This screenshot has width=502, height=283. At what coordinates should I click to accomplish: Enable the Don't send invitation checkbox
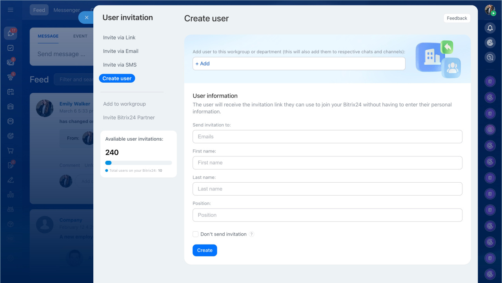195,234
